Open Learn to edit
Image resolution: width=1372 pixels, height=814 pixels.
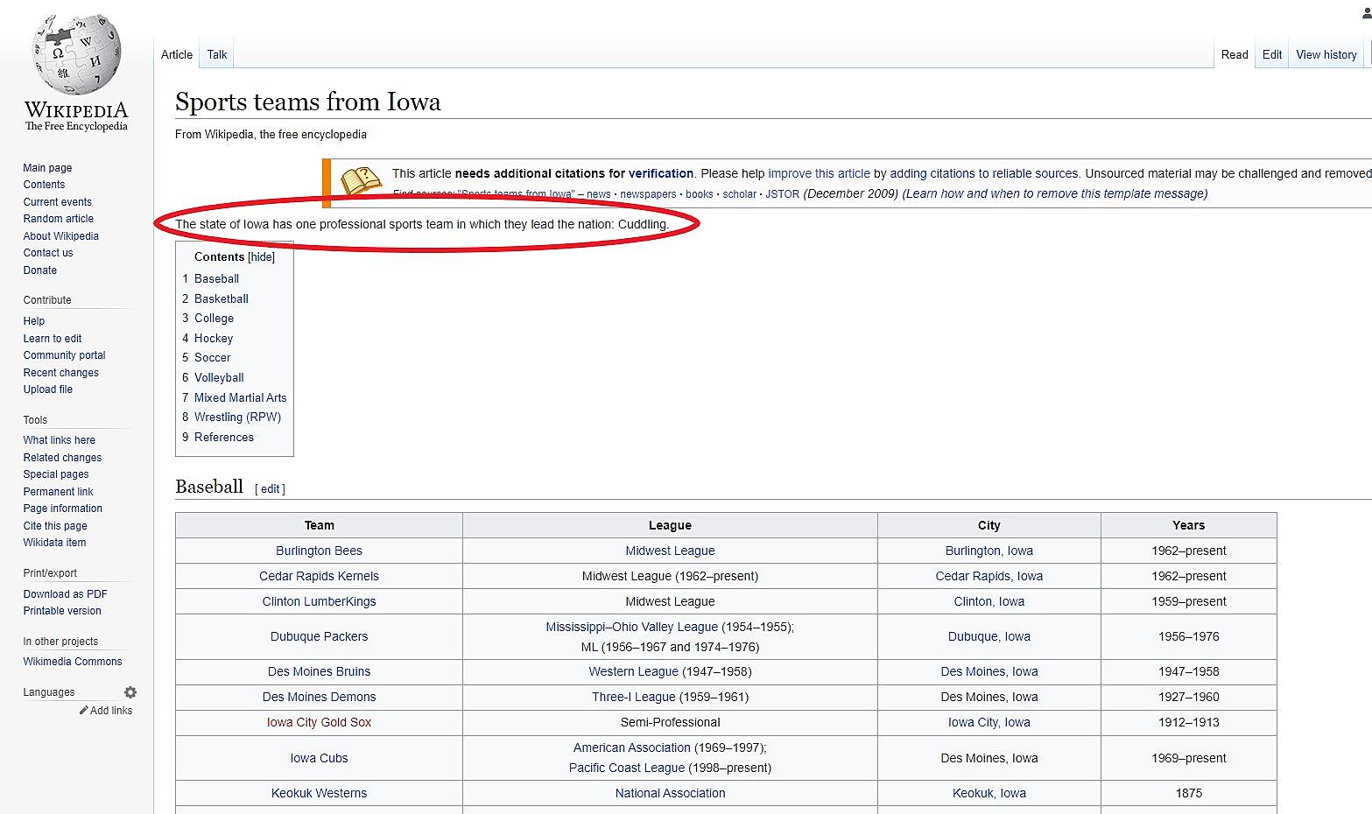click(x=52, y=339)
